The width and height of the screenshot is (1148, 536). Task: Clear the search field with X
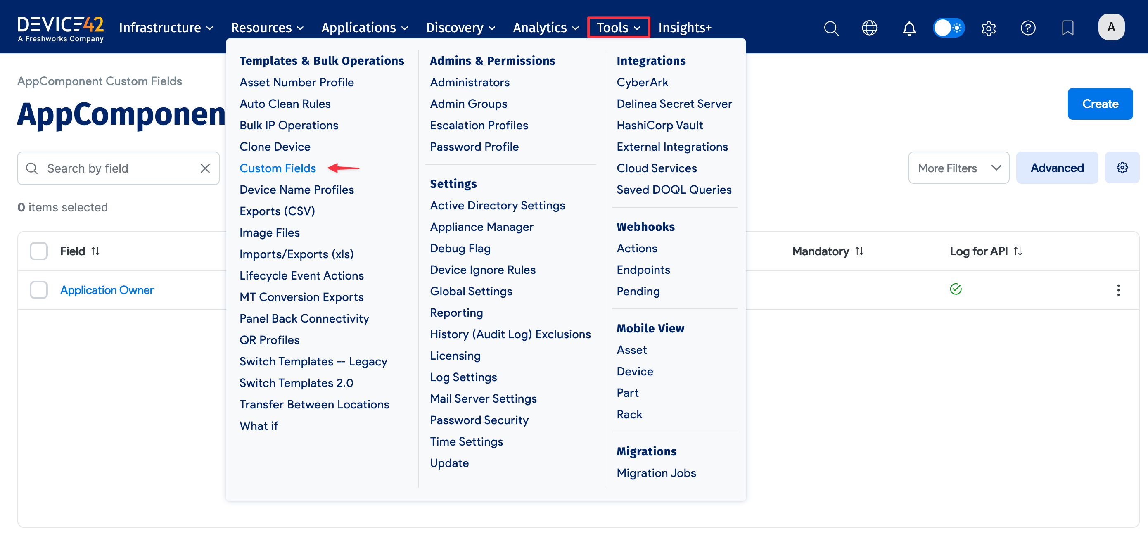[x=205, y=168]
